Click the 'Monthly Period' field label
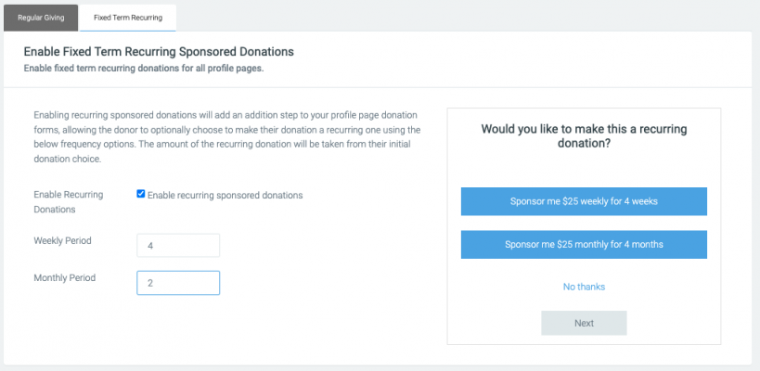This screenshot has width=760, height=371. pos(64,277)
